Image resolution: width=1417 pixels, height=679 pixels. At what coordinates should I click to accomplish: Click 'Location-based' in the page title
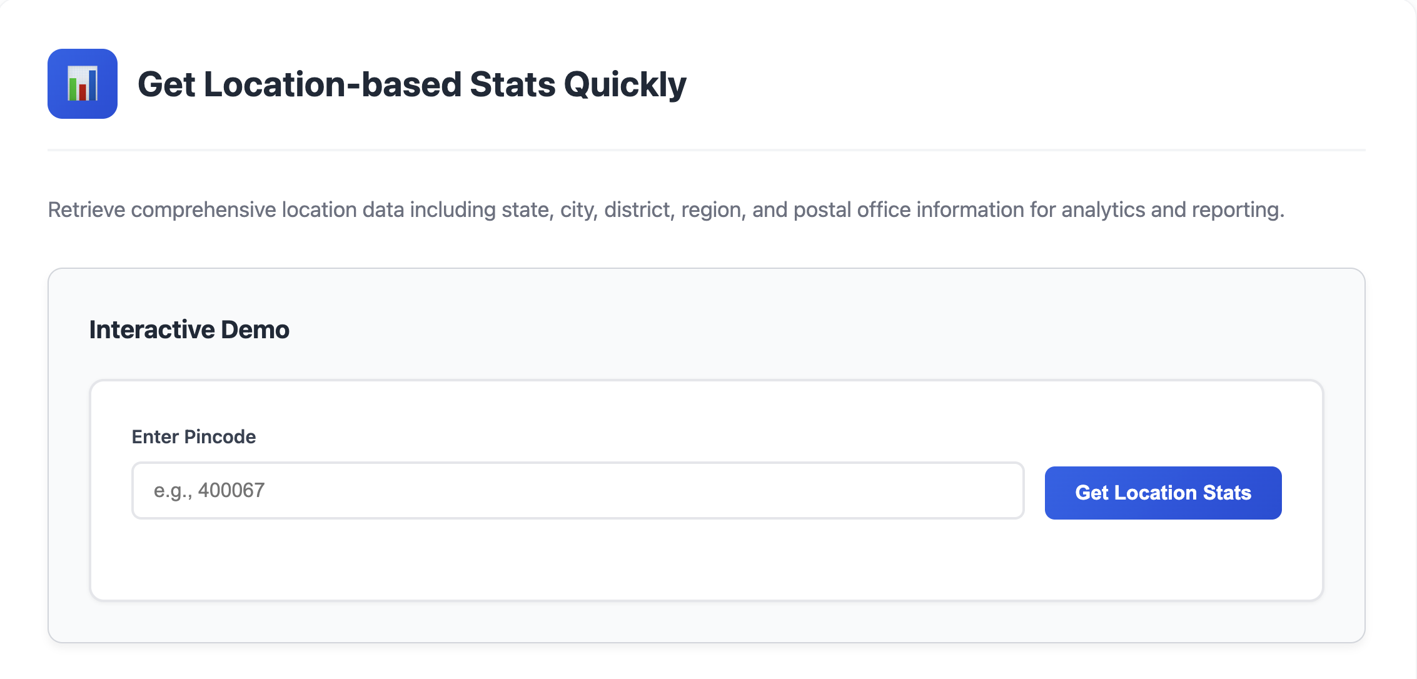[x=332, y=84]
